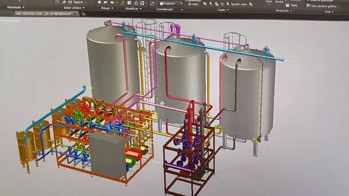Image resolution: width=349 pixels, height=196 pixels.
Task: Click the array grid tool icon
Action: pos(142,3)
